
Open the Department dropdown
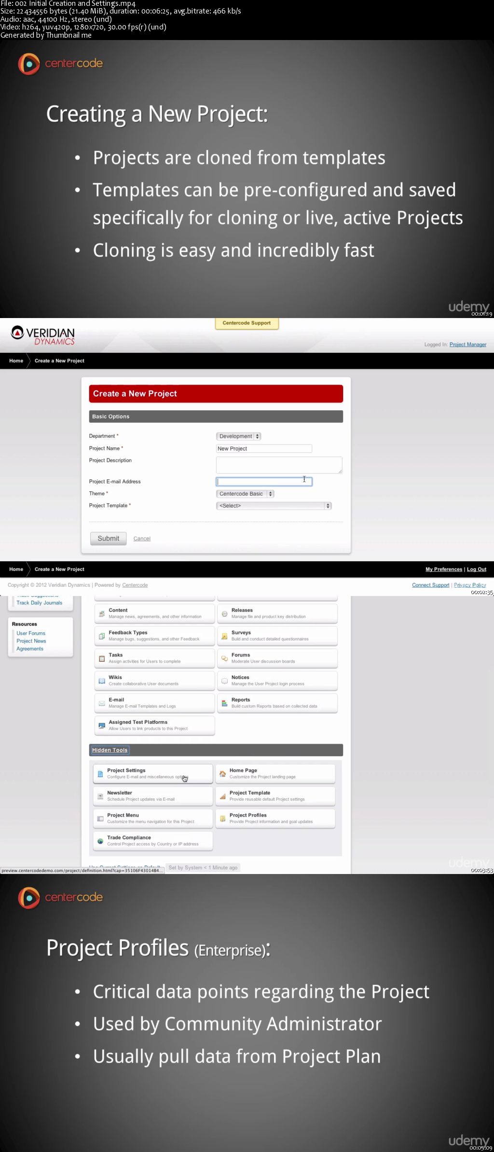(238, 436)
